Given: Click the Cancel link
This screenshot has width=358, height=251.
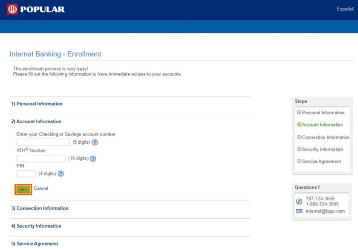Looking at the screenshot, I should (41, 188).
